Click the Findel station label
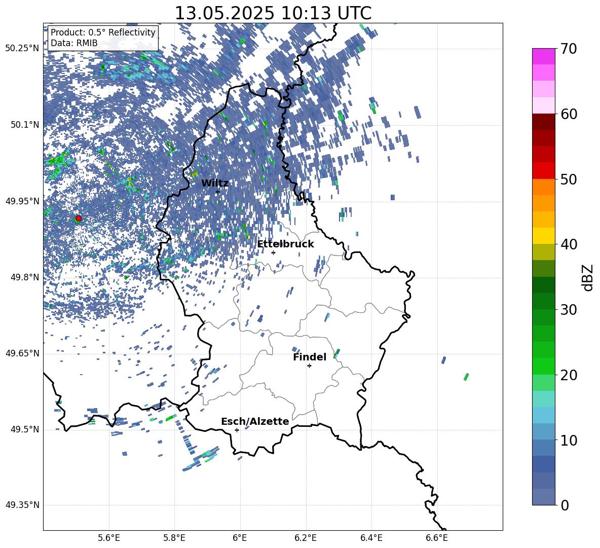Screen dimensions: 600x548 pos(310,357)
